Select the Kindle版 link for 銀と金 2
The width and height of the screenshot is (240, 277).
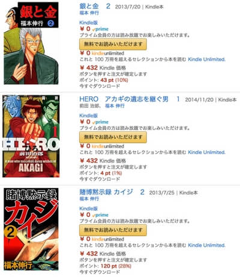coord(88,23)
